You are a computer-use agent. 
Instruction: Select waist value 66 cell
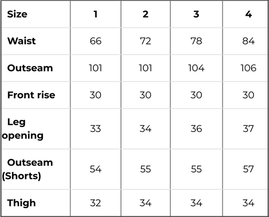point(95,41)
